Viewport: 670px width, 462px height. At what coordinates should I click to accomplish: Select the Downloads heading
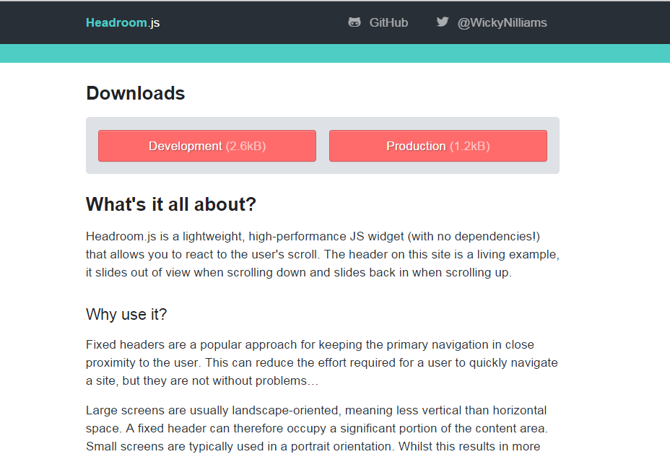136,94
